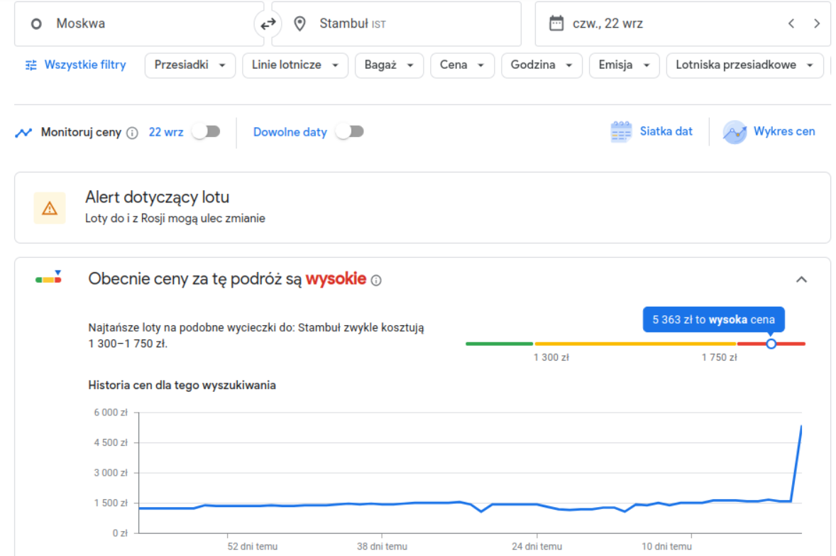
Task: Click the yellow typical-price range segment
Action: point(636,344)
